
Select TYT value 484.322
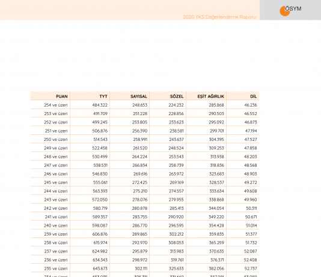tap(100, 105)
